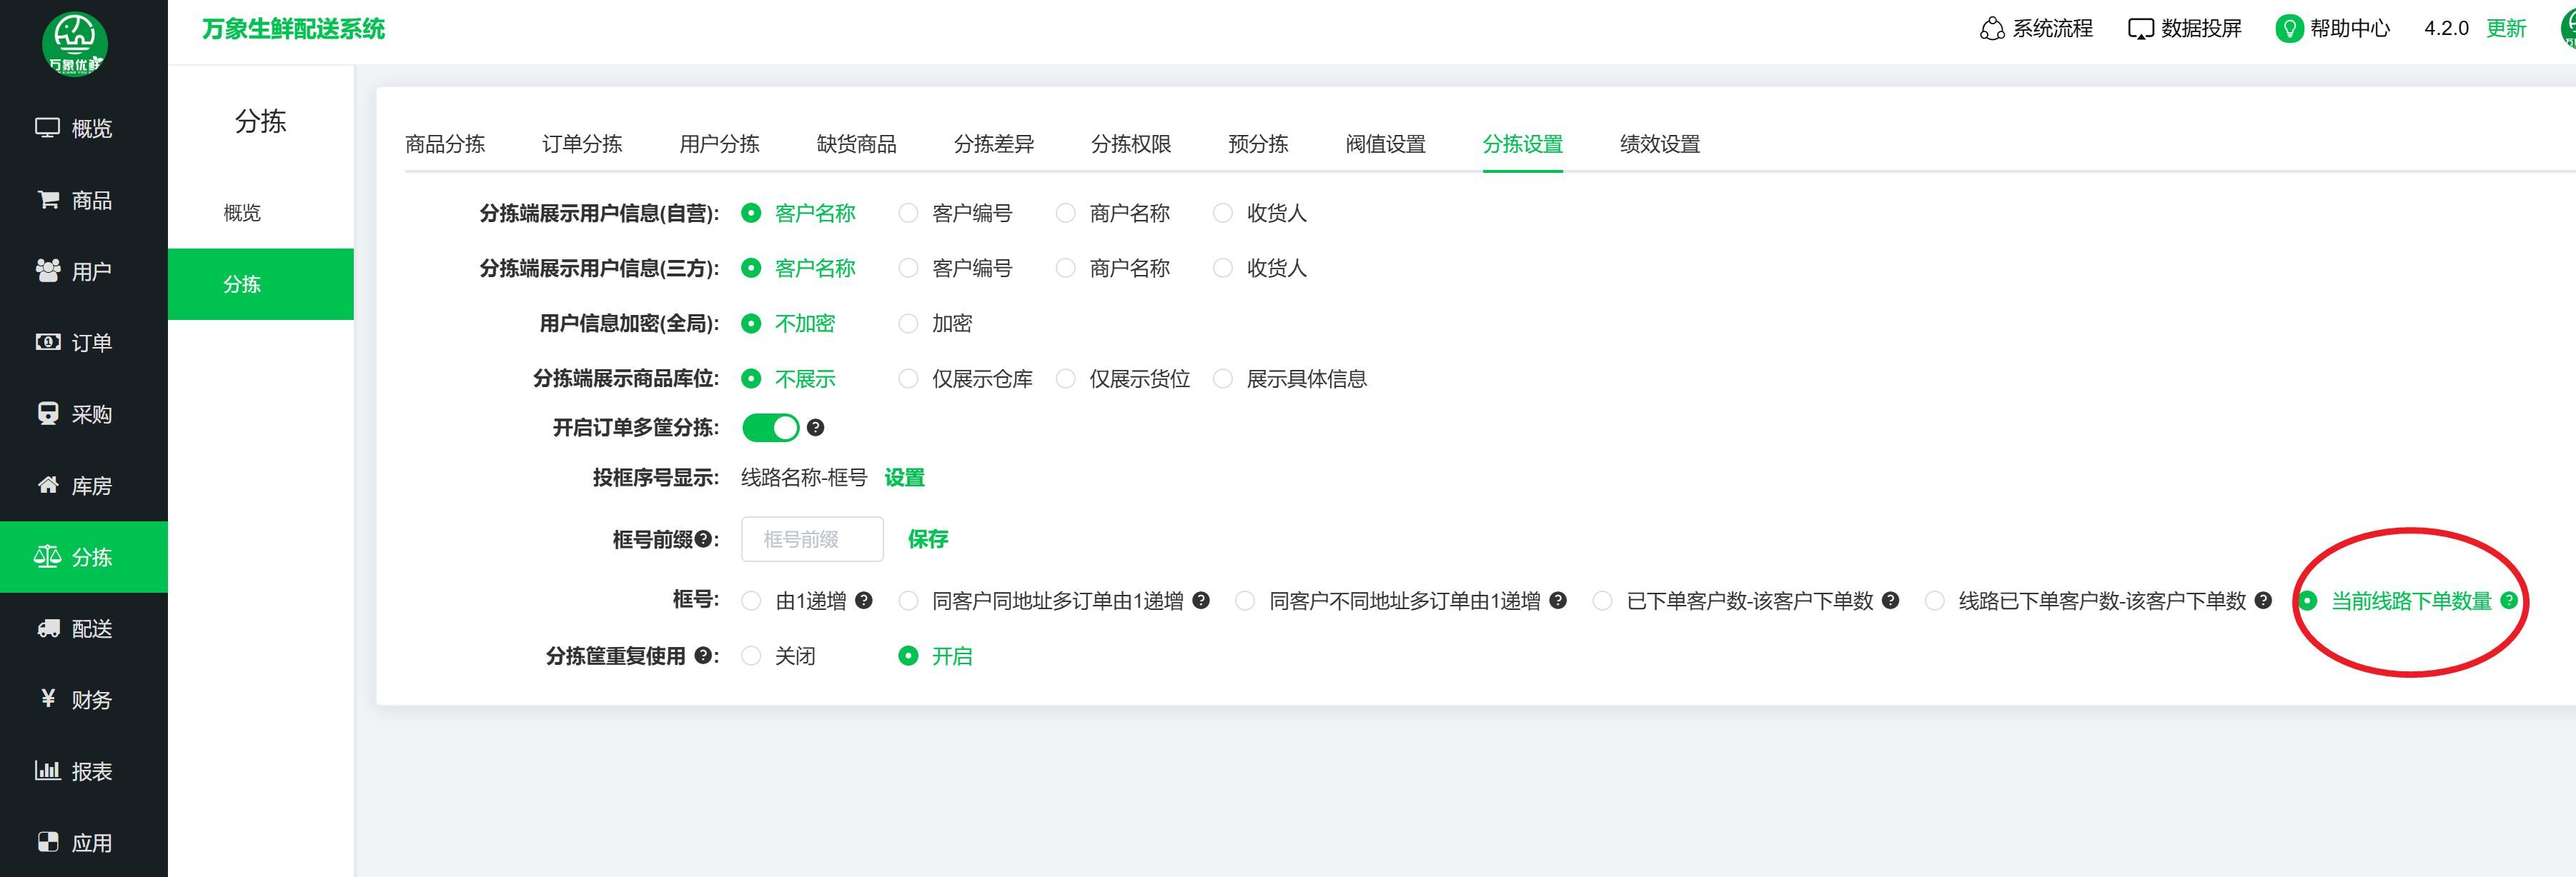This screenshot has height=877, width=2576.
Task: Open the 商品分拣 tab
Action: [x=445, y=144]
